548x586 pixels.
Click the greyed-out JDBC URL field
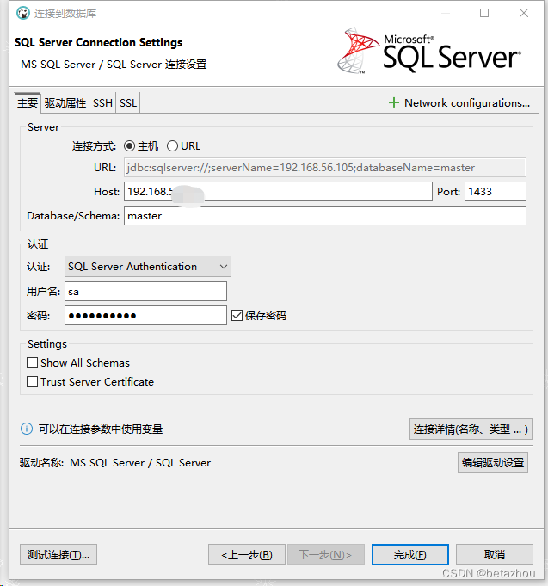click(325, 168)
